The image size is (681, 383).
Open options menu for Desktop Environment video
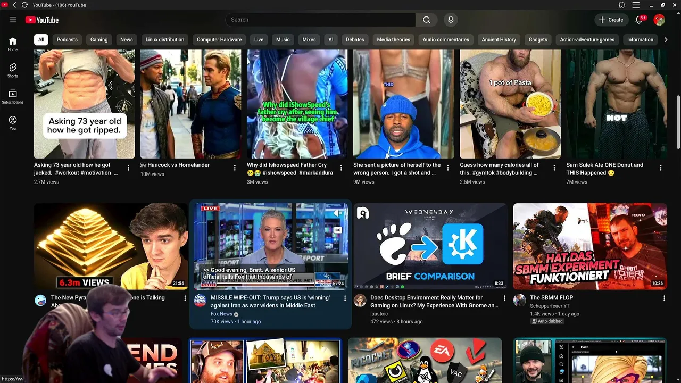(505, 298)
